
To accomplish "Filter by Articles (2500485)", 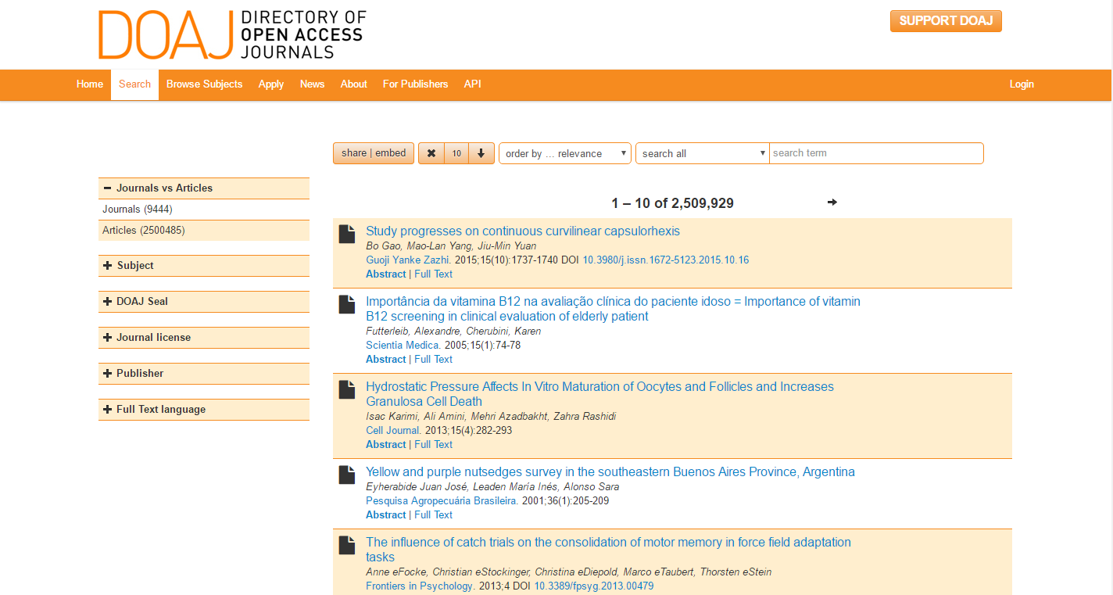I will coord(144,231).
